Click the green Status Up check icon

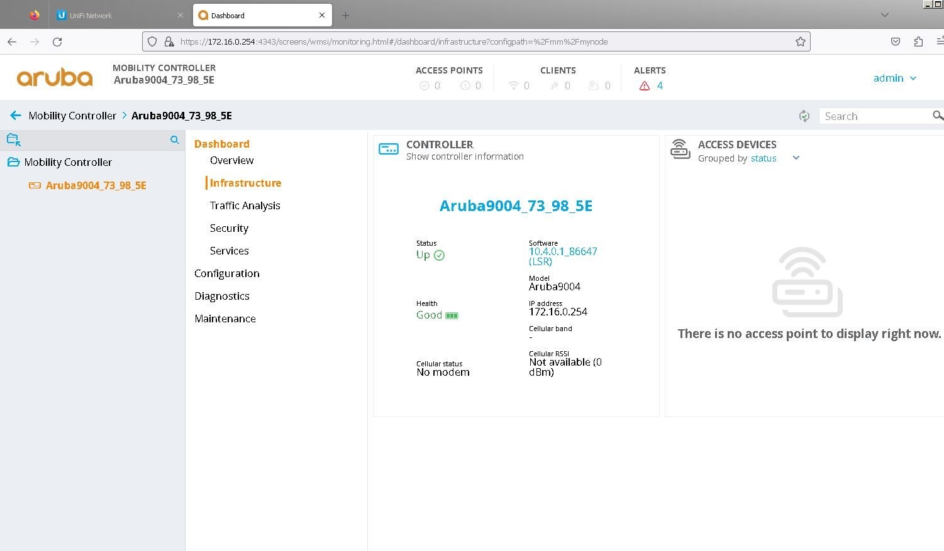tap(439, 255)
